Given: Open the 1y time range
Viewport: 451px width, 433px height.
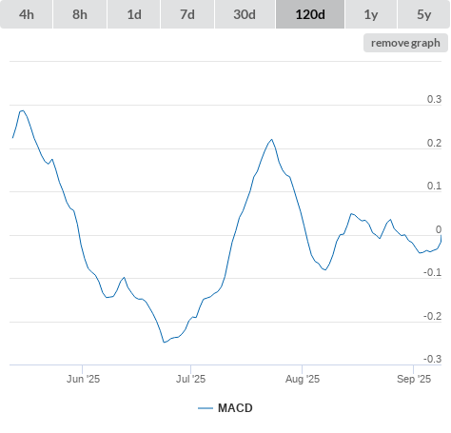Looking at the screenshot, I should coord(371,14).
